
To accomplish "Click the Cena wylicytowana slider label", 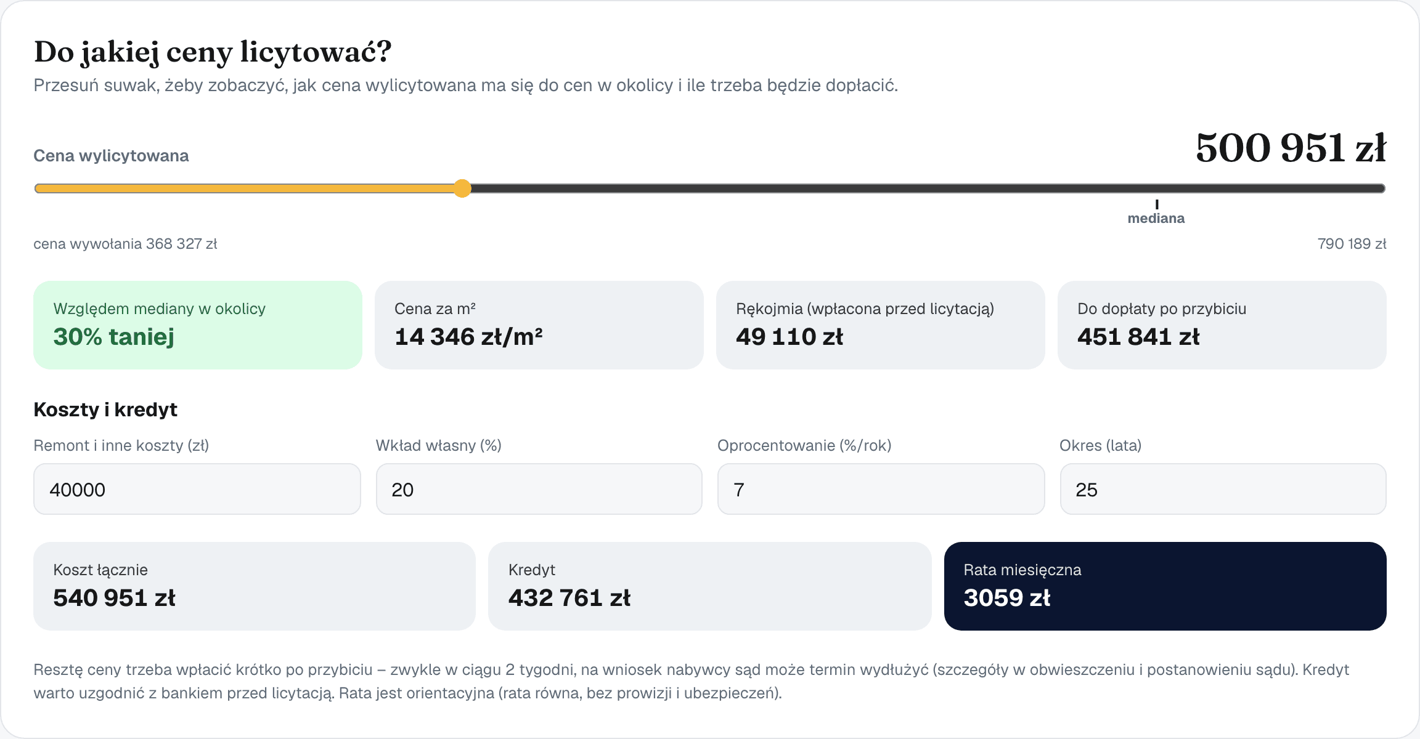I will (x=111, y=156).
